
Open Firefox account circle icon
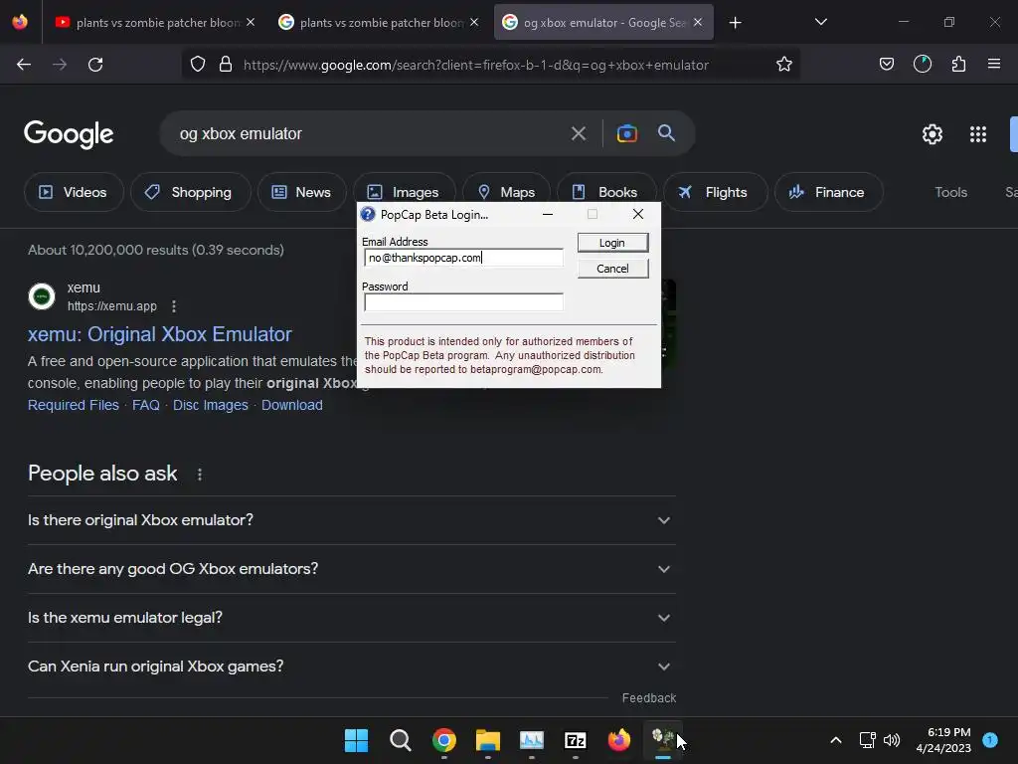[x=923, y=65]
